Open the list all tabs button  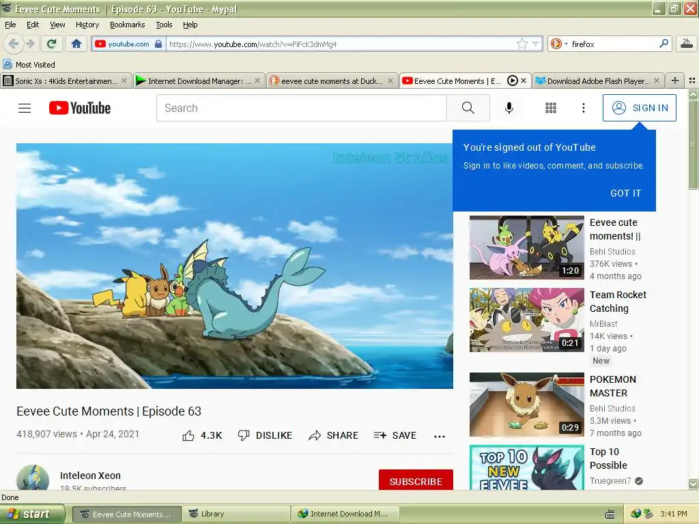pyautogui.click(x=692, y=81)
